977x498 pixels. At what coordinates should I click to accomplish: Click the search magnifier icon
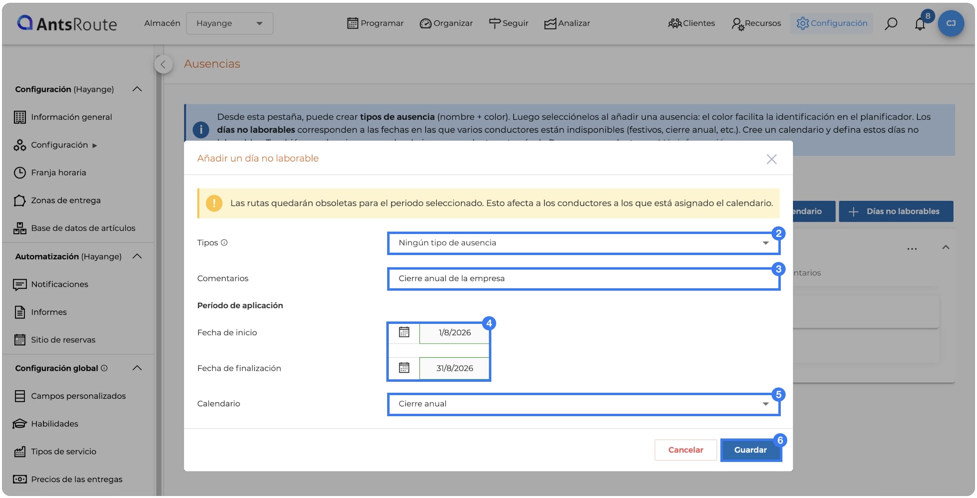891,23
